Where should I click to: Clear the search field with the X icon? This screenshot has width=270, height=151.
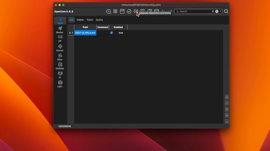pos(217,11)
